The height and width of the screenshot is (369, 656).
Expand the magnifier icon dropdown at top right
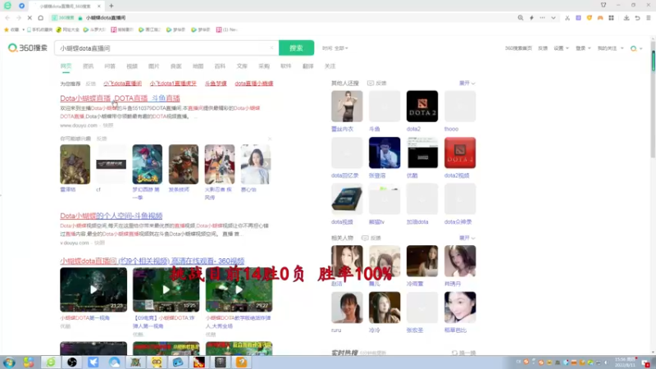(x=636, y=48)
